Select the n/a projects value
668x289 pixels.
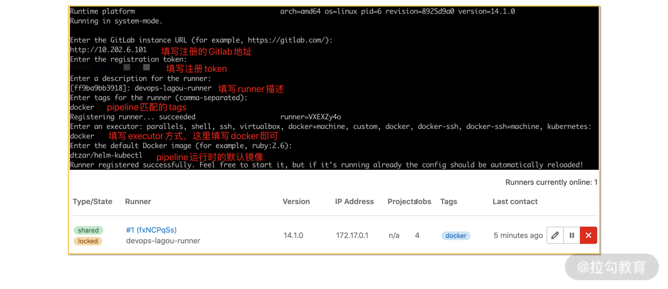[394, 235]
